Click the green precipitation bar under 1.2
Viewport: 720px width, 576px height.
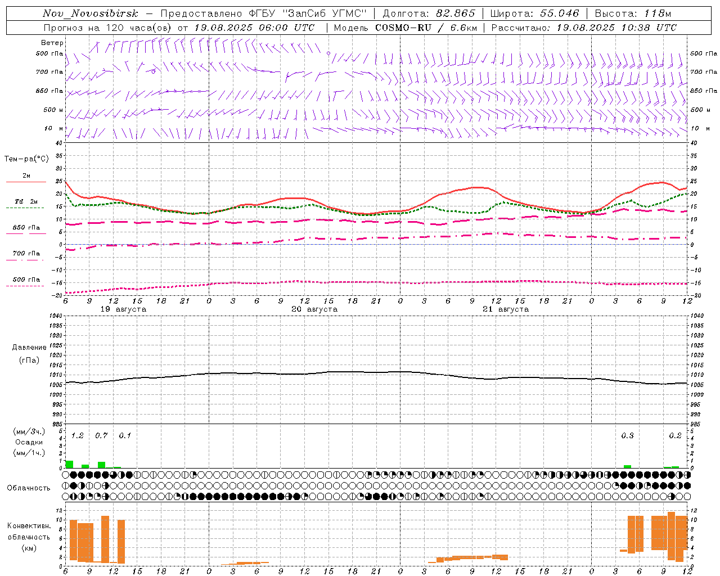click(x=70, y=464)
